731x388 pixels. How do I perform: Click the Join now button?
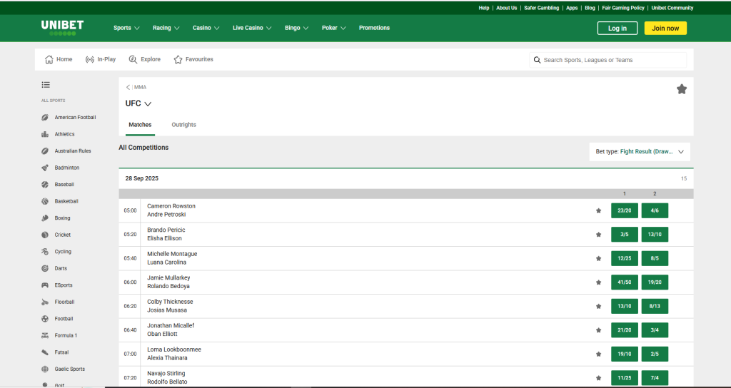(x=665, y=29)
